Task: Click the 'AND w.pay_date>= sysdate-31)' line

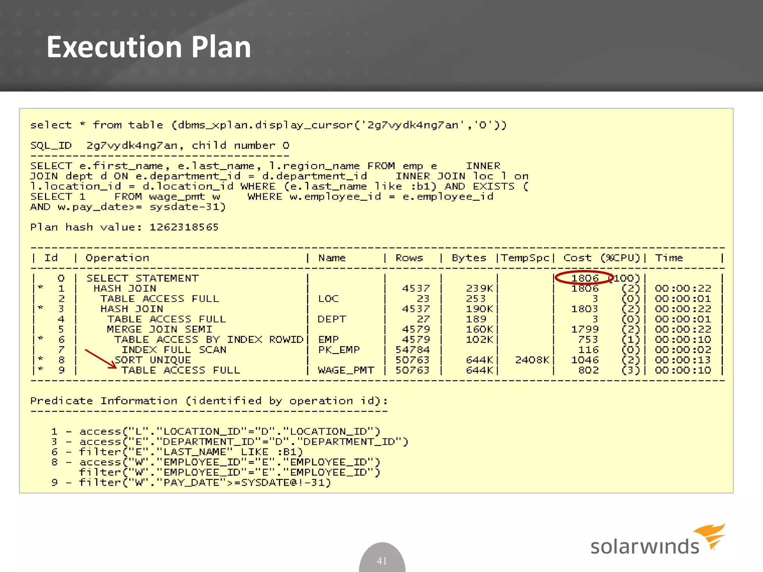Action: pos(128,207)
